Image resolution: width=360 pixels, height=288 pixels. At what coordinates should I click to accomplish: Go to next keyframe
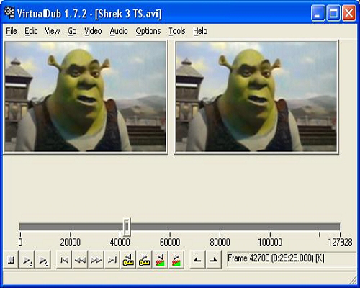(144, 259)
